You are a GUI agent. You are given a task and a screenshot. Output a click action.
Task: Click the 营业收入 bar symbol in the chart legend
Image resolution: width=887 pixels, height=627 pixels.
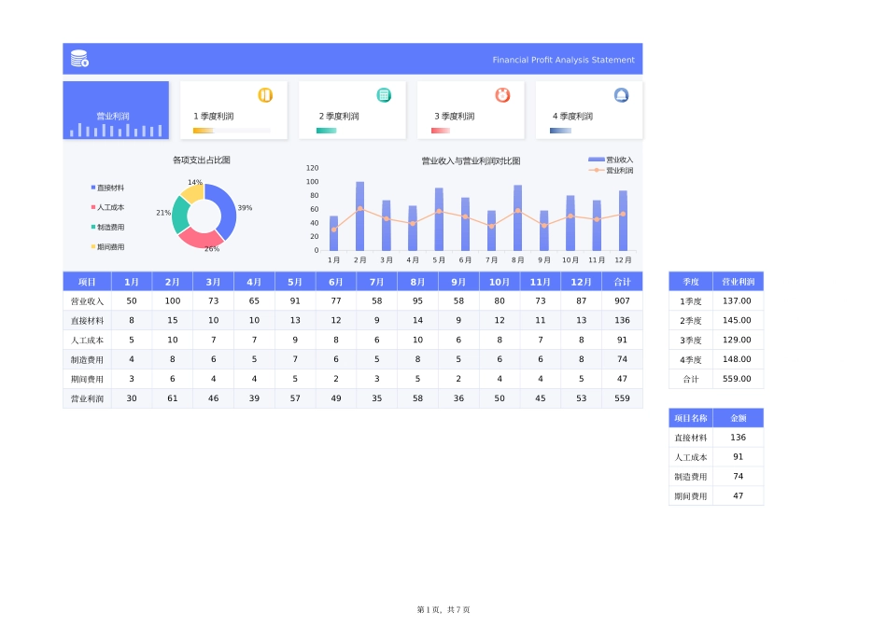click(x=596, y=160)
